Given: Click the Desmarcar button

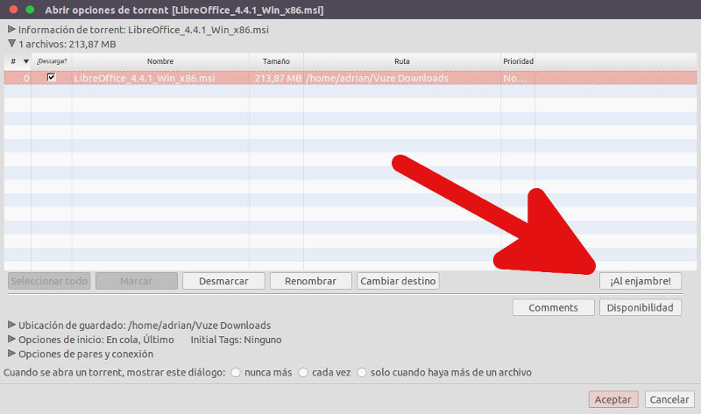Looking at the screenshot, I should [223, 281].
